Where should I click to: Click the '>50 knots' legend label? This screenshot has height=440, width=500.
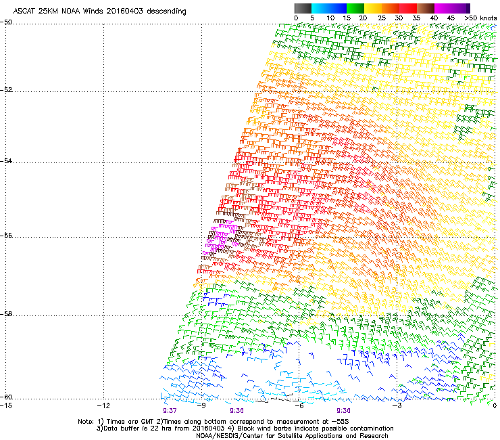tap(480, 18)
